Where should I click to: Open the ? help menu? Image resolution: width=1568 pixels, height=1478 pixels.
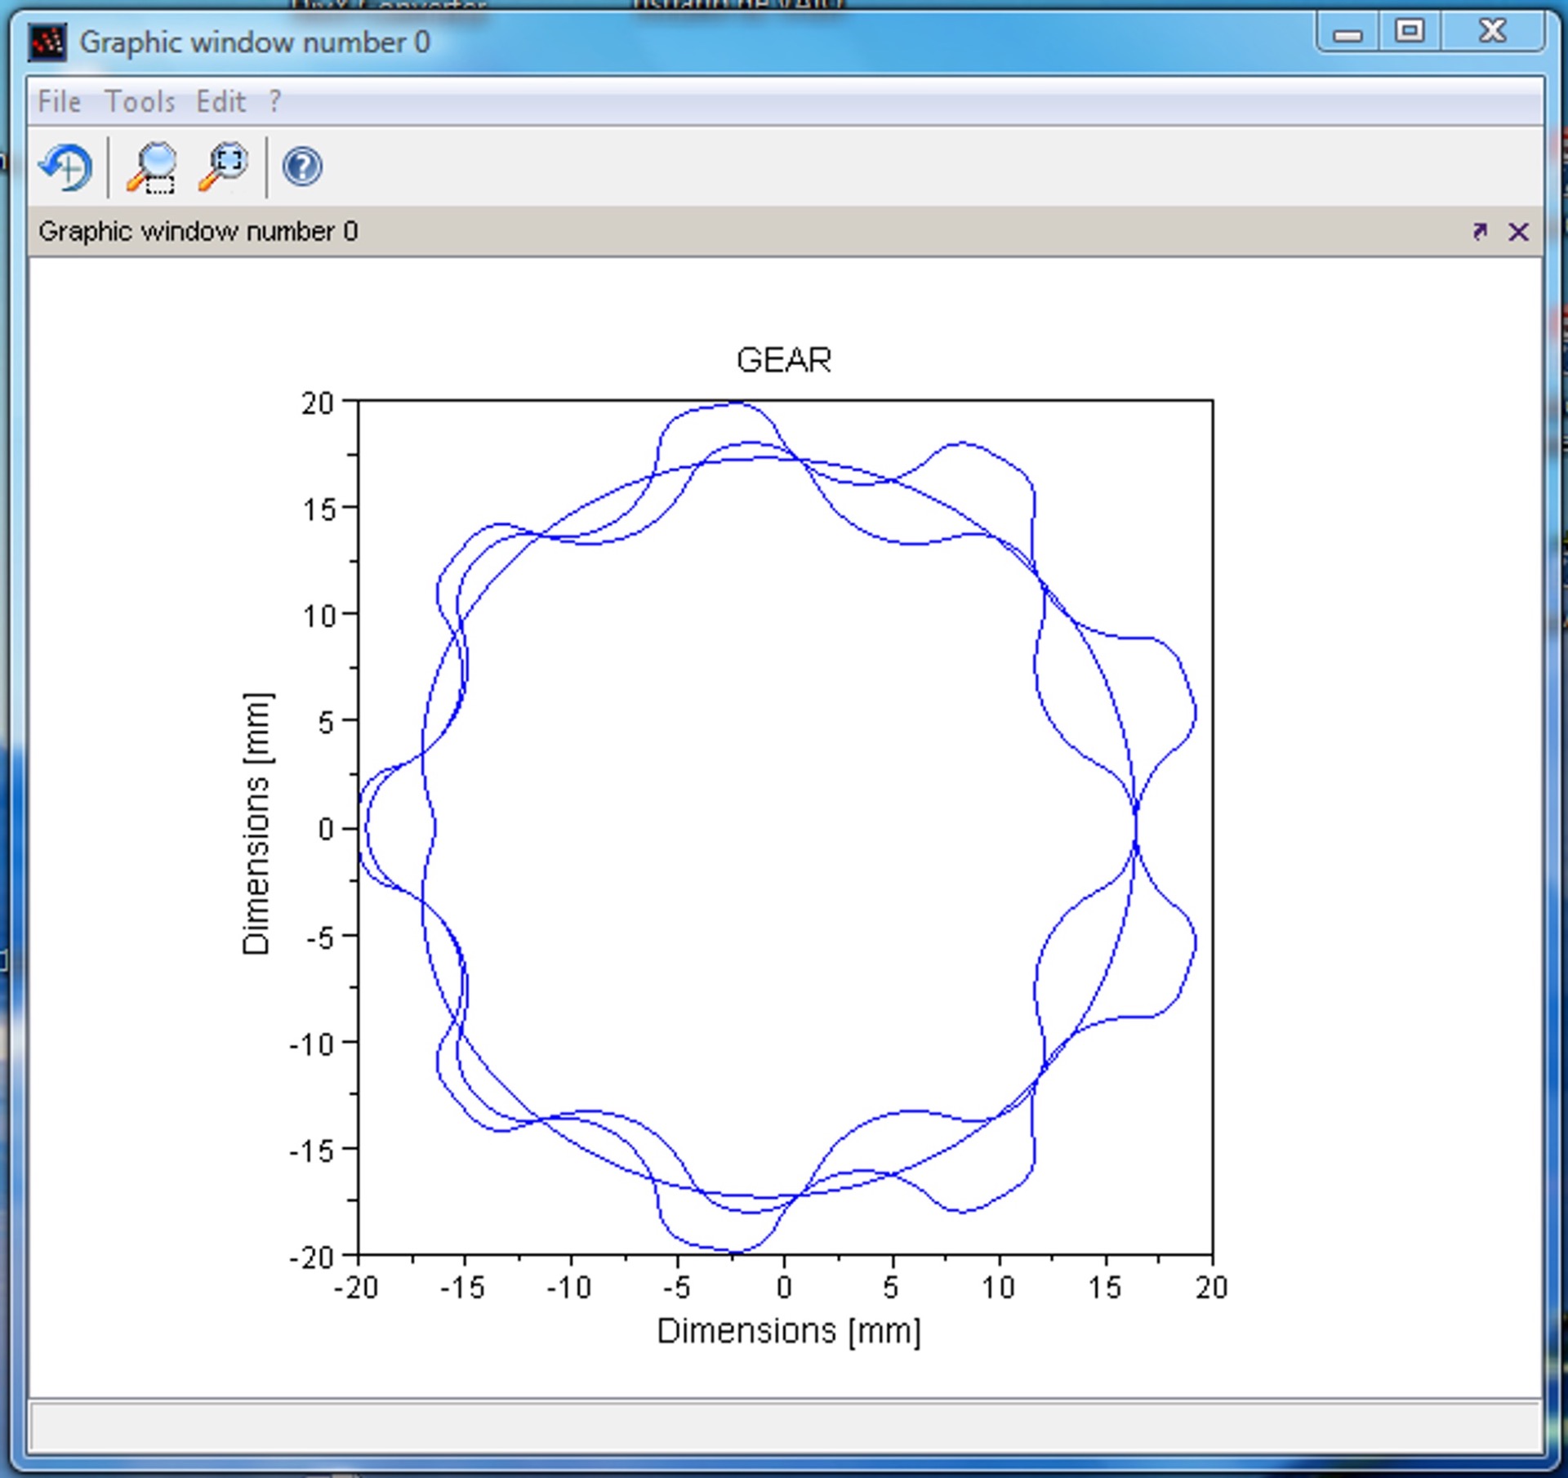point(275,101)
